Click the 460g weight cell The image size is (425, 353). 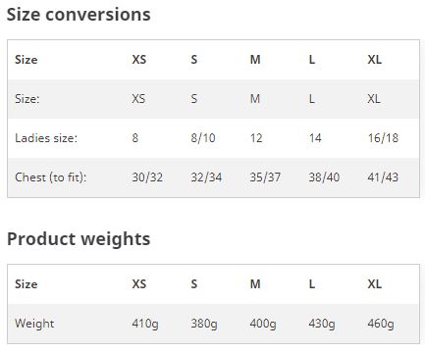point(381,324)
